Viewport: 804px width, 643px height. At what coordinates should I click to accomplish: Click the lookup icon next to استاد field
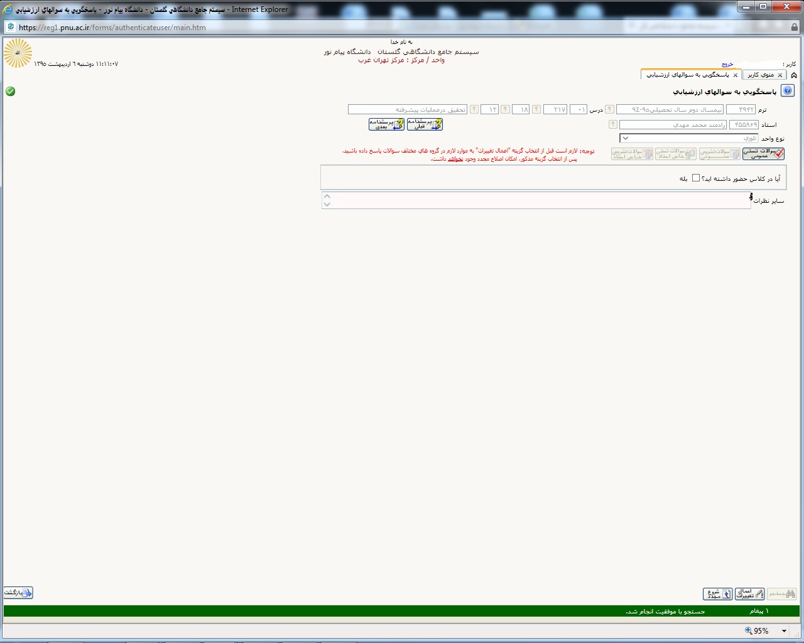(613, 125)
